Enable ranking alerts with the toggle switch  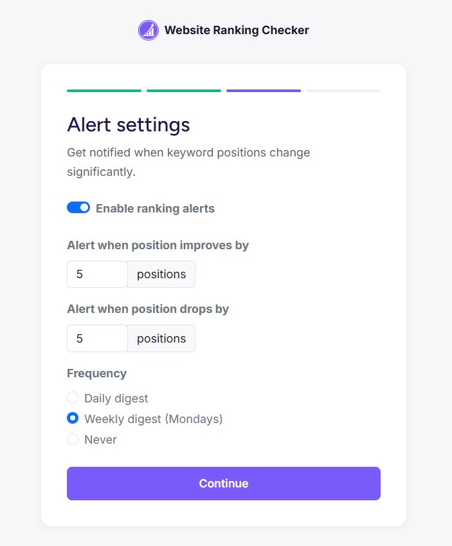78,207
